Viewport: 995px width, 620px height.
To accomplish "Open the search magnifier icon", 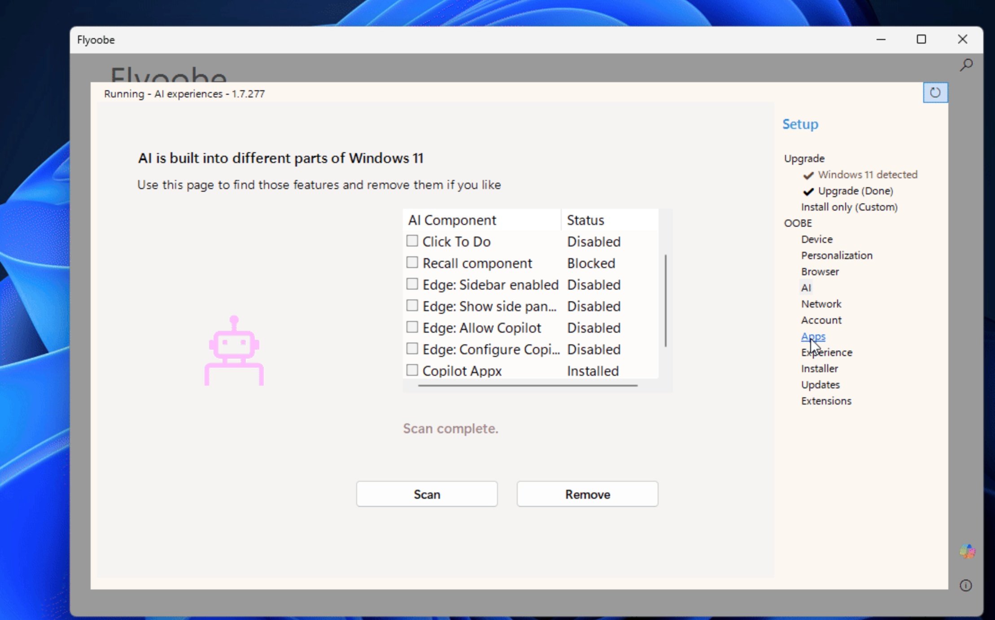I will tap(966, 65).
